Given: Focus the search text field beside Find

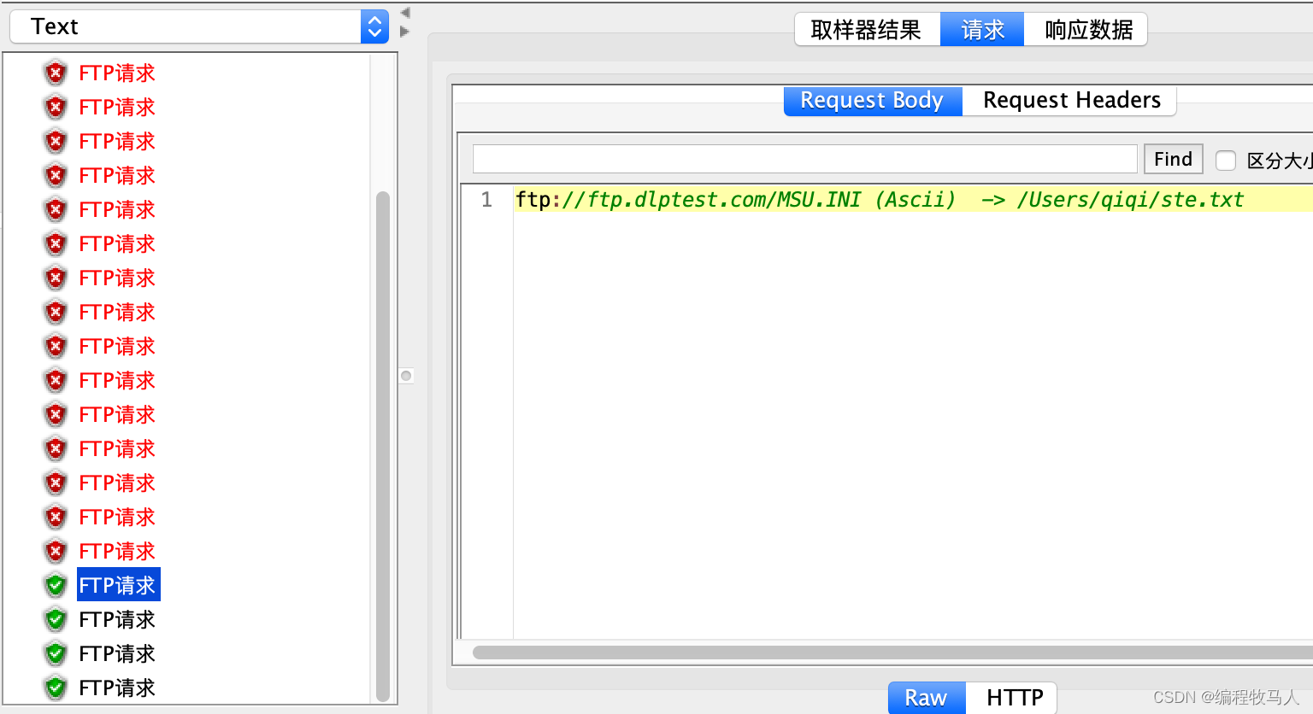Looking at the screenshot, I should (x=804, y=159).
